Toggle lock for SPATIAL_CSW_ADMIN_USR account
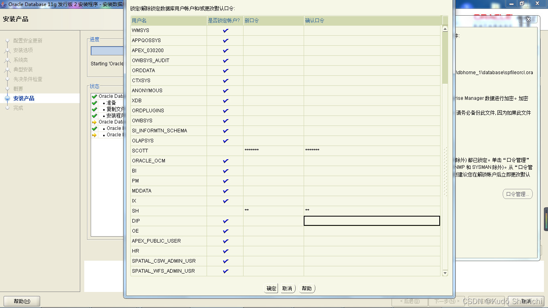The height and width of the screenshot is (308, 548). (225, 261)
